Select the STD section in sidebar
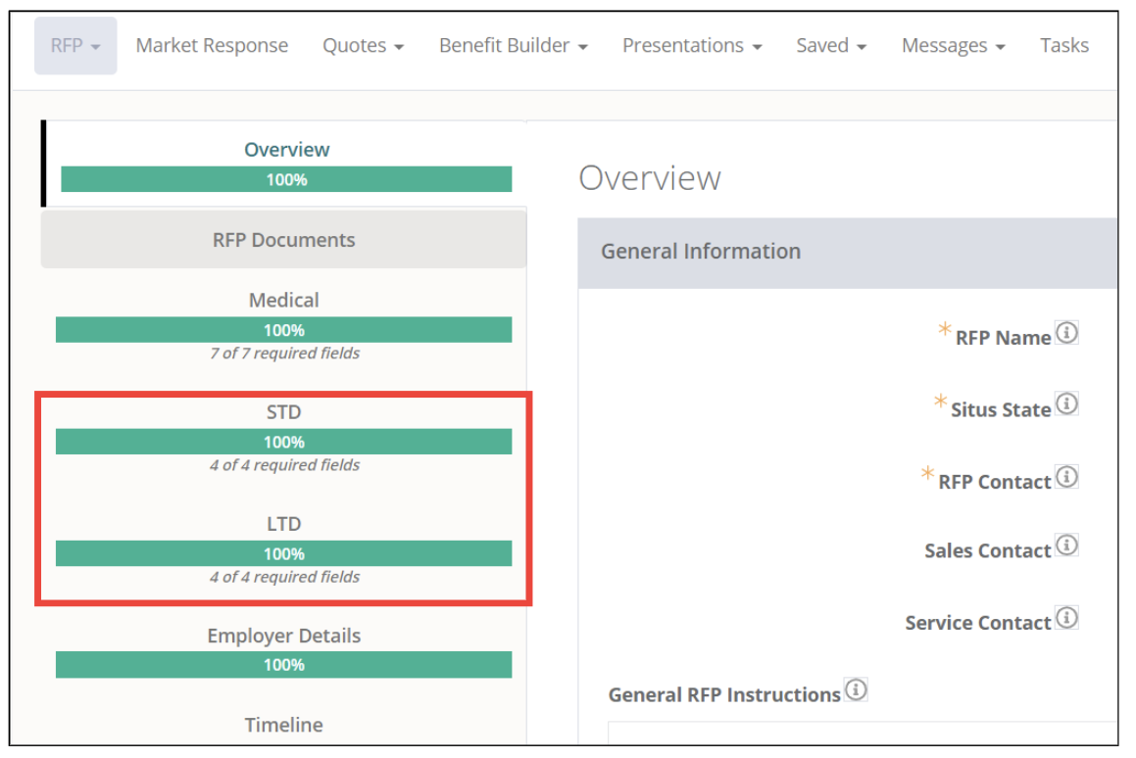Screen dimensions: 1136x758 click(x=283, y=412)
